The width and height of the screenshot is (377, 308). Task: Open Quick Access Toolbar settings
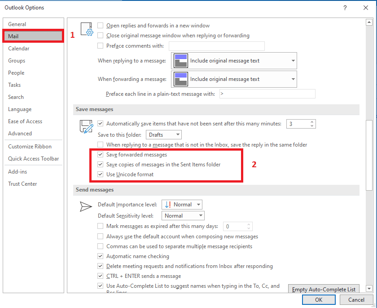pyautogui.click(x=33, y=158)
